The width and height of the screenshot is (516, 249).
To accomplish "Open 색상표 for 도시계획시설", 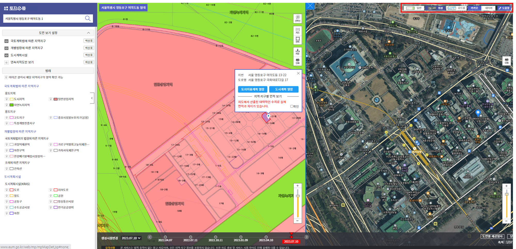I will point(89,55).
